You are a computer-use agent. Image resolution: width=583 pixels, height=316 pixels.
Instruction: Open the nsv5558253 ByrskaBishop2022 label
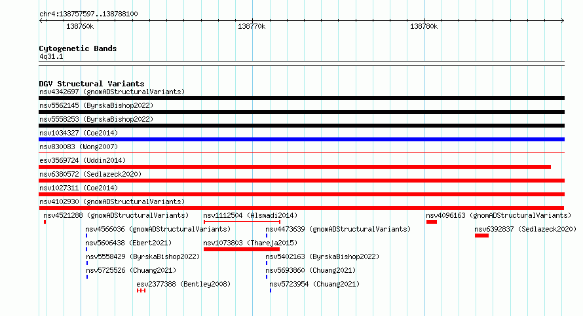[x=96, y=119]
